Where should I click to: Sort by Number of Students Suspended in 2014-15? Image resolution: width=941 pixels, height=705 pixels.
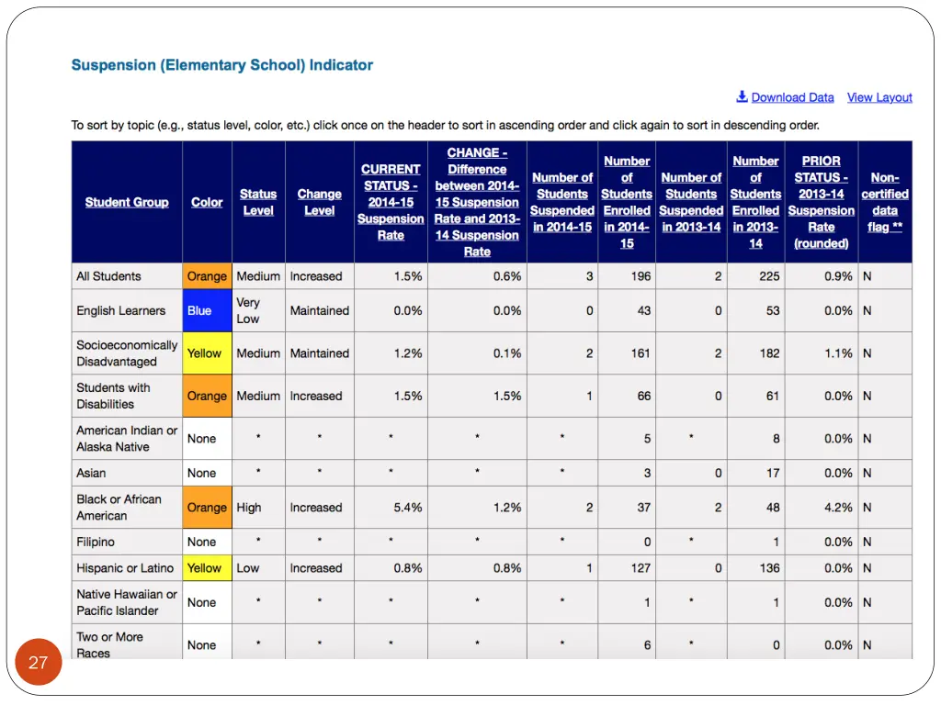pos(562,202)
